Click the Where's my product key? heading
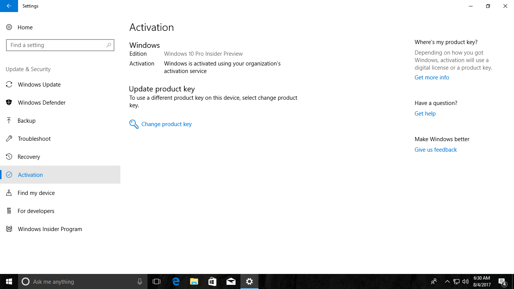This screenshot has height=289, width=514. [446, 42]
